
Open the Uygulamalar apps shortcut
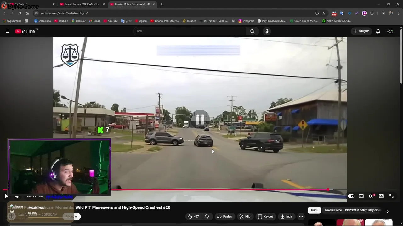(12, 21)
